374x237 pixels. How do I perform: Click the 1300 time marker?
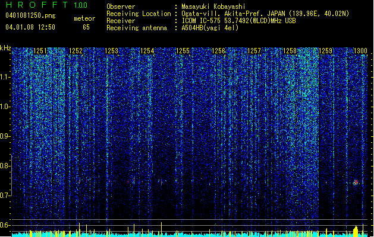pos(360,51)
